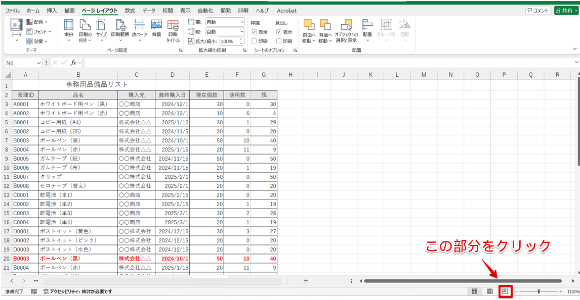Screen dimensions: 580x300
Task: Switch to page break preview in status bar
Action: click(x=505, y=291)
